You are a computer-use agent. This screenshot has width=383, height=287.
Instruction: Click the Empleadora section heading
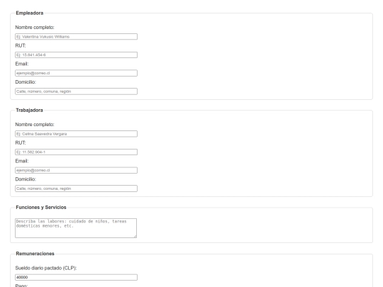point(30,13)
